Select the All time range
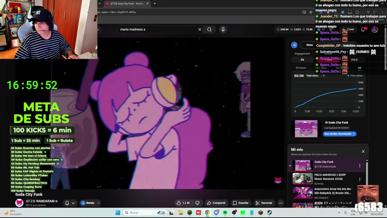The height and width of the screenshot is (218, 387). click(359, 68)
